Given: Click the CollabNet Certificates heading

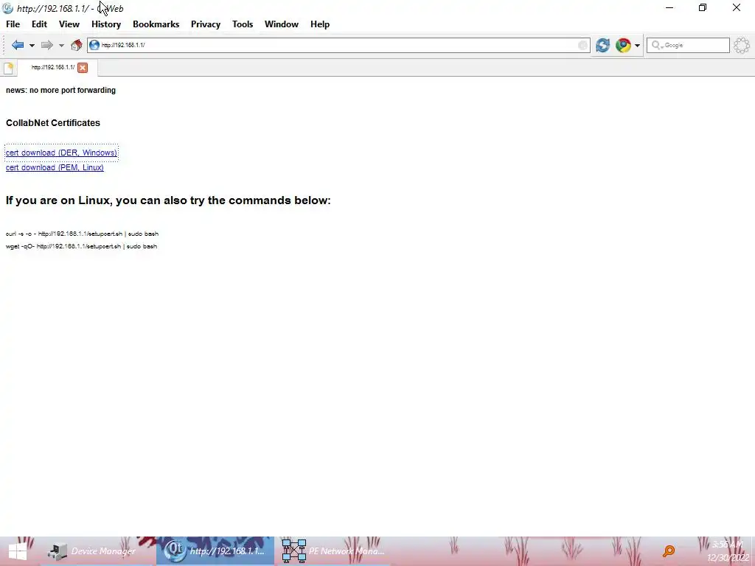Looking at the screenshot, I should pyautogui.click(x=53, y=123).
